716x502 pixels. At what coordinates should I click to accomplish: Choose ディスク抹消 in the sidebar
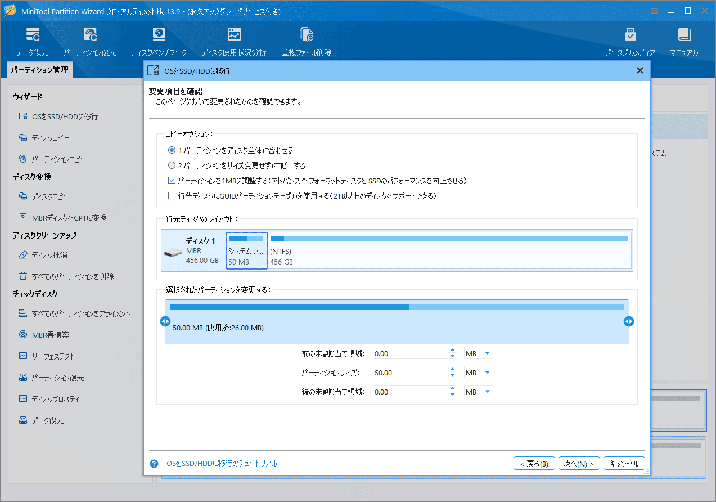(x=43, y=255)
